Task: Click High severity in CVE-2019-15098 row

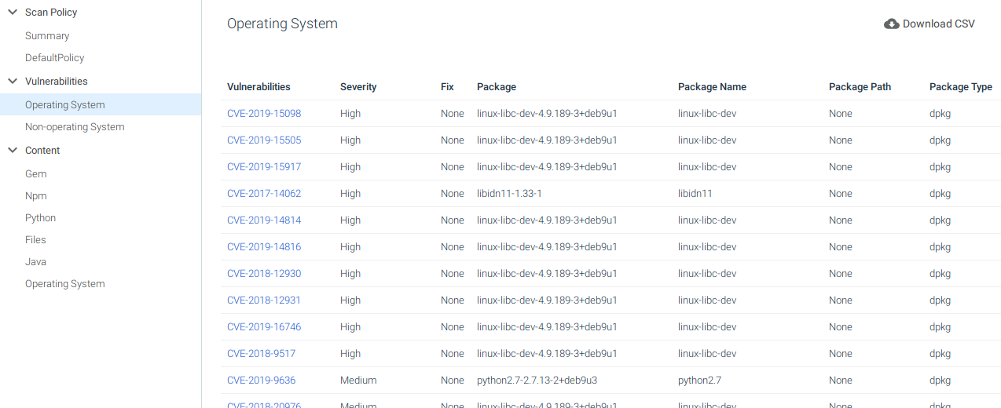Action: pos(350,114)
